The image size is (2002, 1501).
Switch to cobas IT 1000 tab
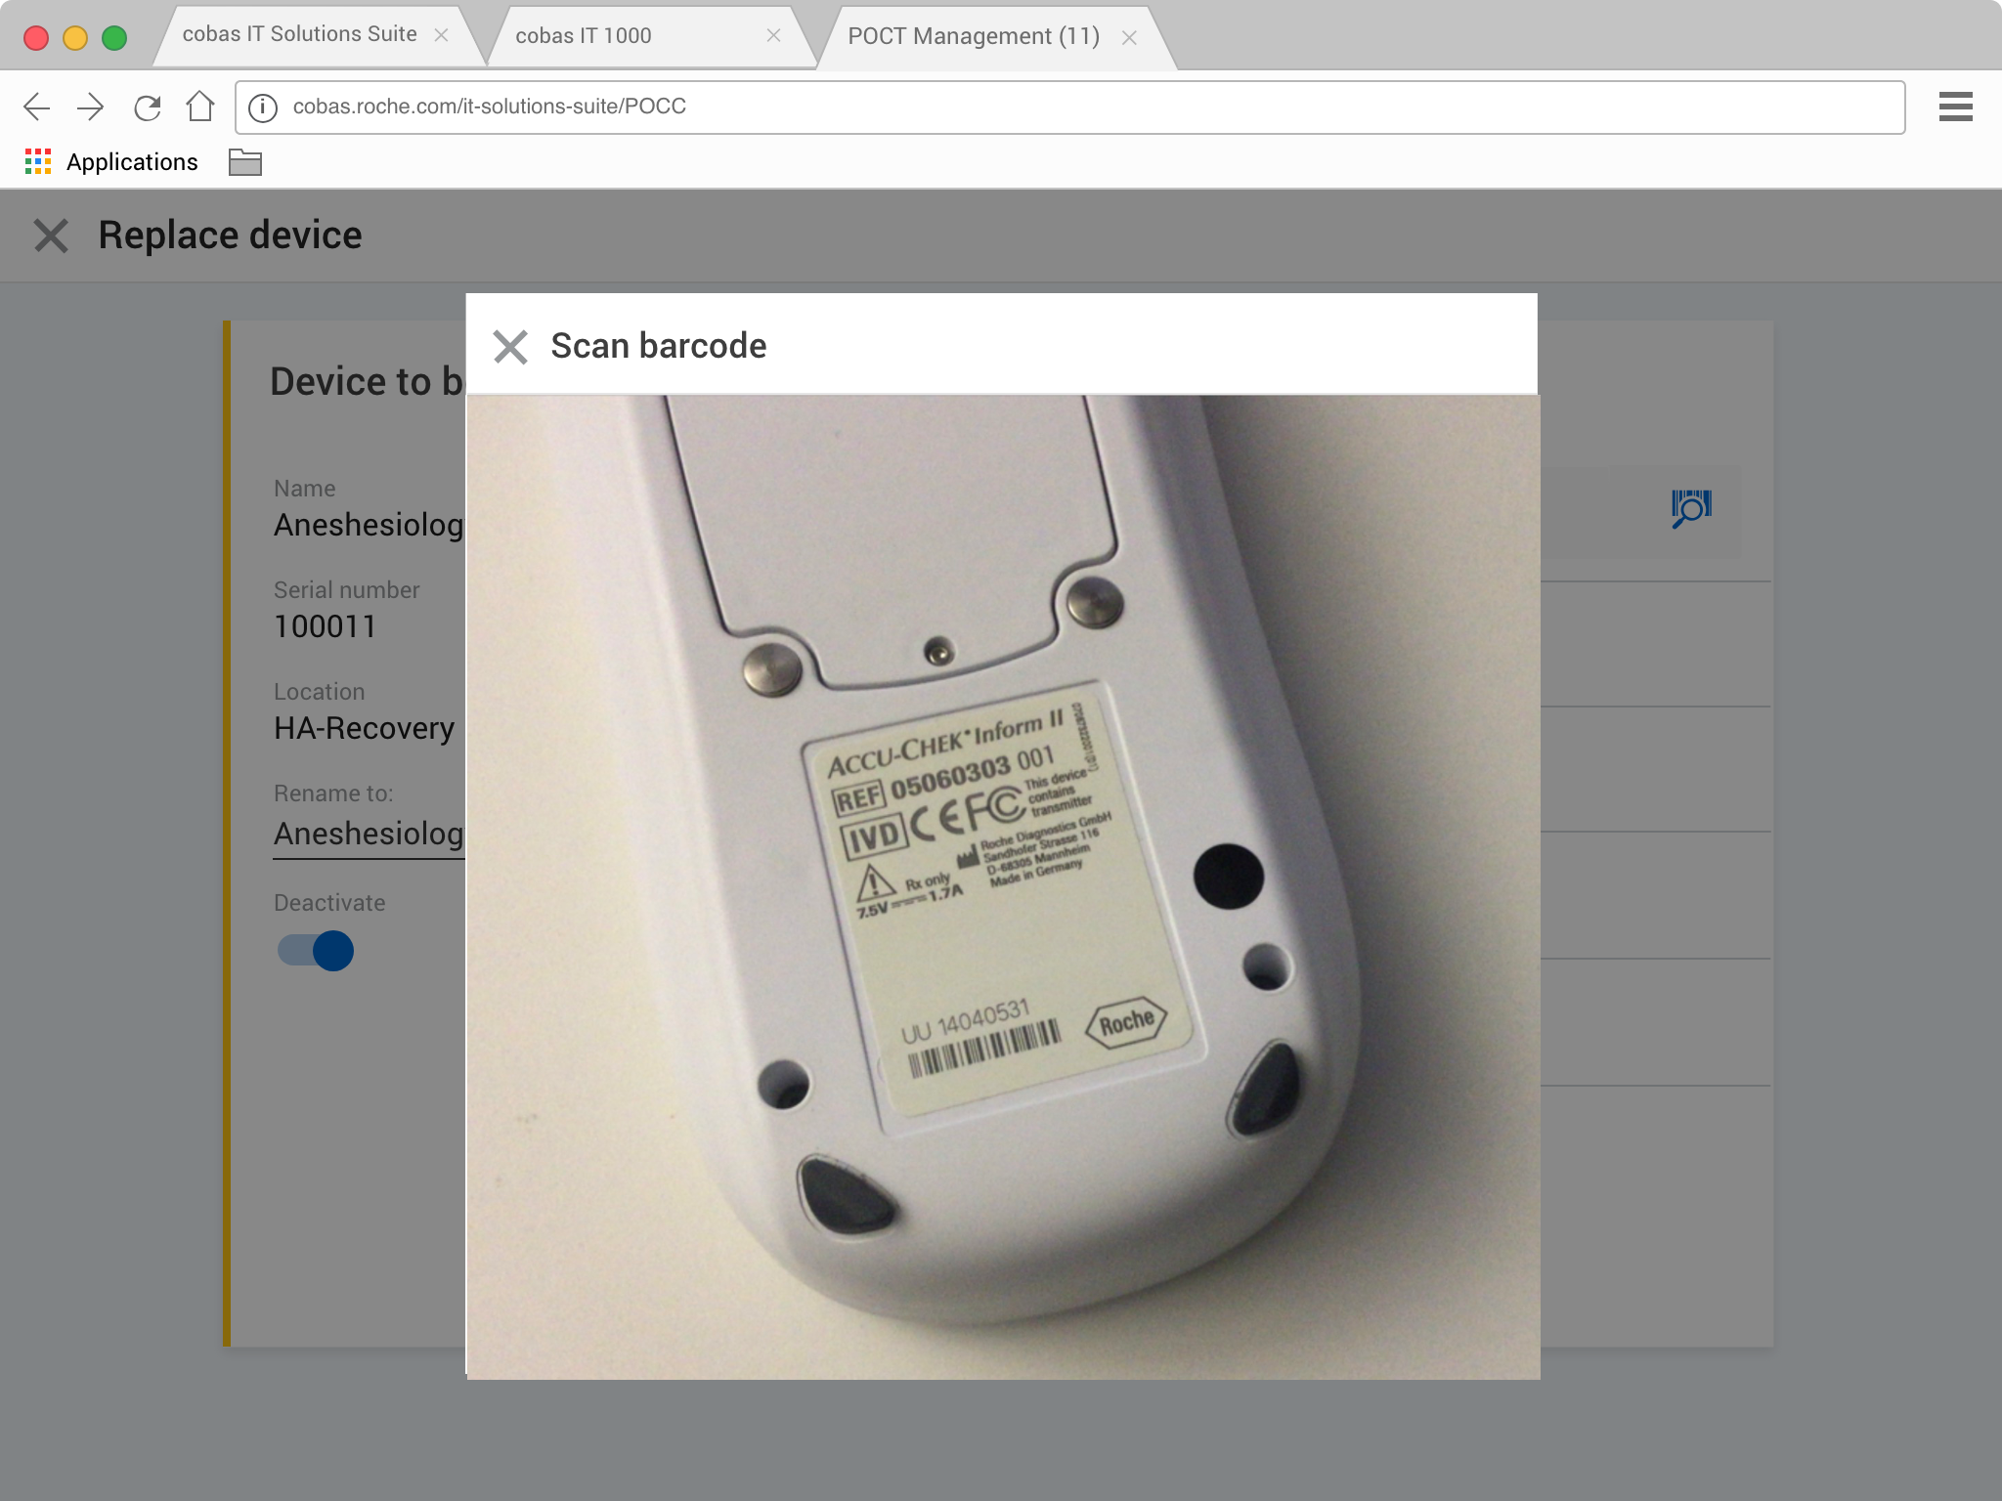(x=584, y=36)
